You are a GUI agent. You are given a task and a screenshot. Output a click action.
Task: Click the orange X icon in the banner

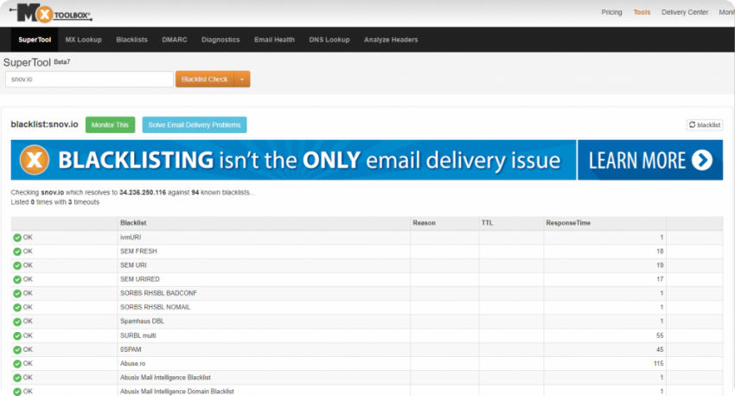(35, 160)
